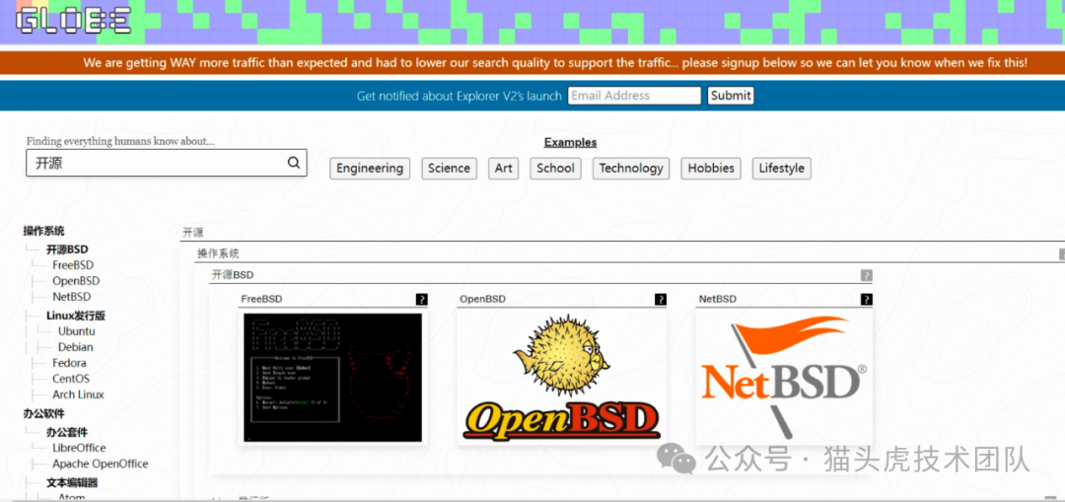Click the OpenBSD card title
Viewport: 1065px width, 502px height.
point(483,299)
